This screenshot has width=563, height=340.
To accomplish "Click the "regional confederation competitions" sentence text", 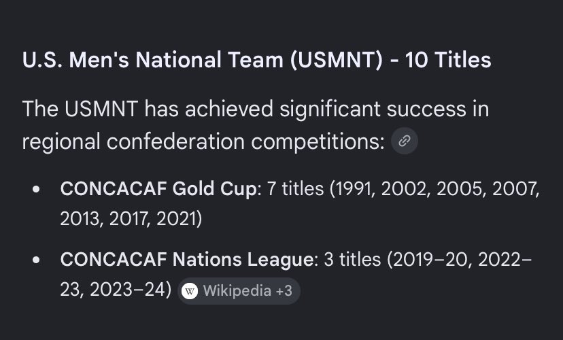I will pyautogui.click(x=203, y=141).
